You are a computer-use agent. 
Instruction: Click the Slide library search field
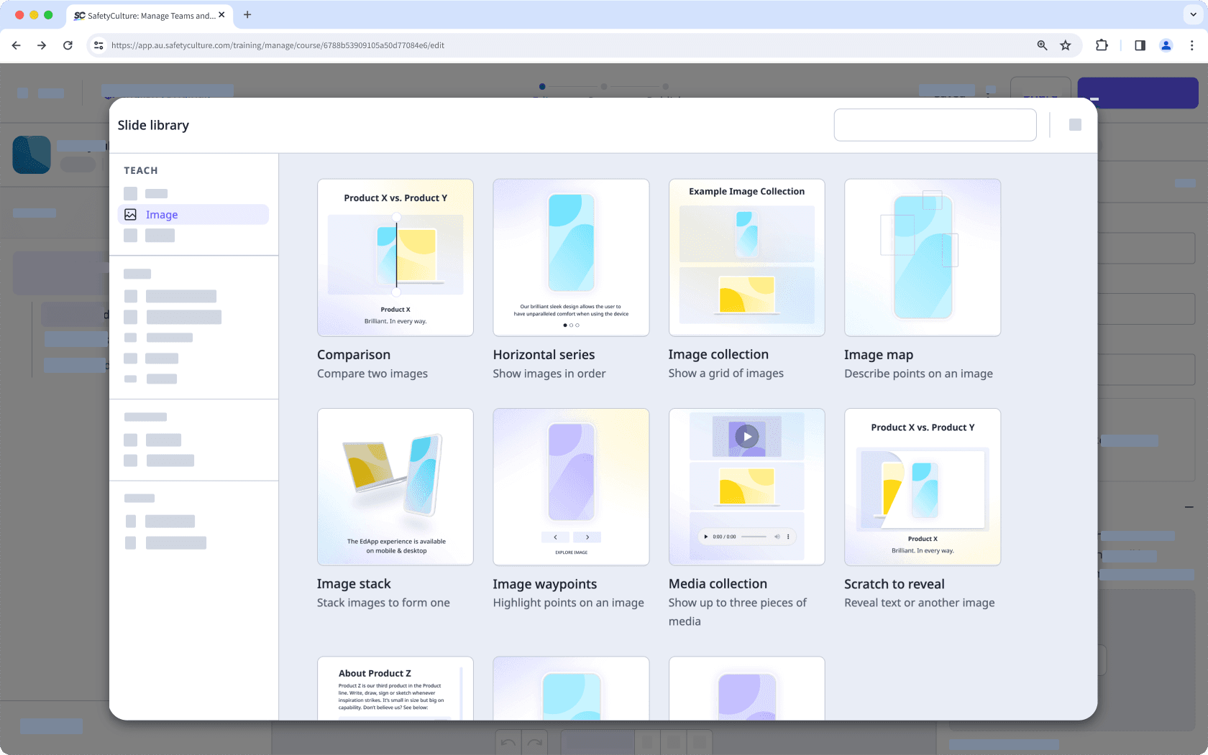(935, 124)
